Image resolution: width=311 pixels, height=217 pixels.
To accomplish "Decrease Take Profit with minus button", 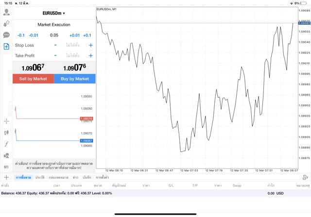I will (x=55, y=56).
